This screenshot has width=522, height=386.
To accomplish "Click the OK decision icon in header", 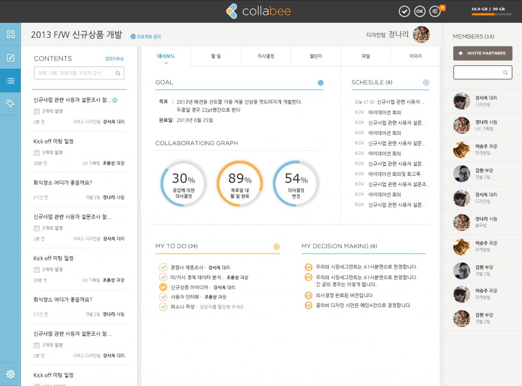I will pyautogui.click(x=420, y=11).
